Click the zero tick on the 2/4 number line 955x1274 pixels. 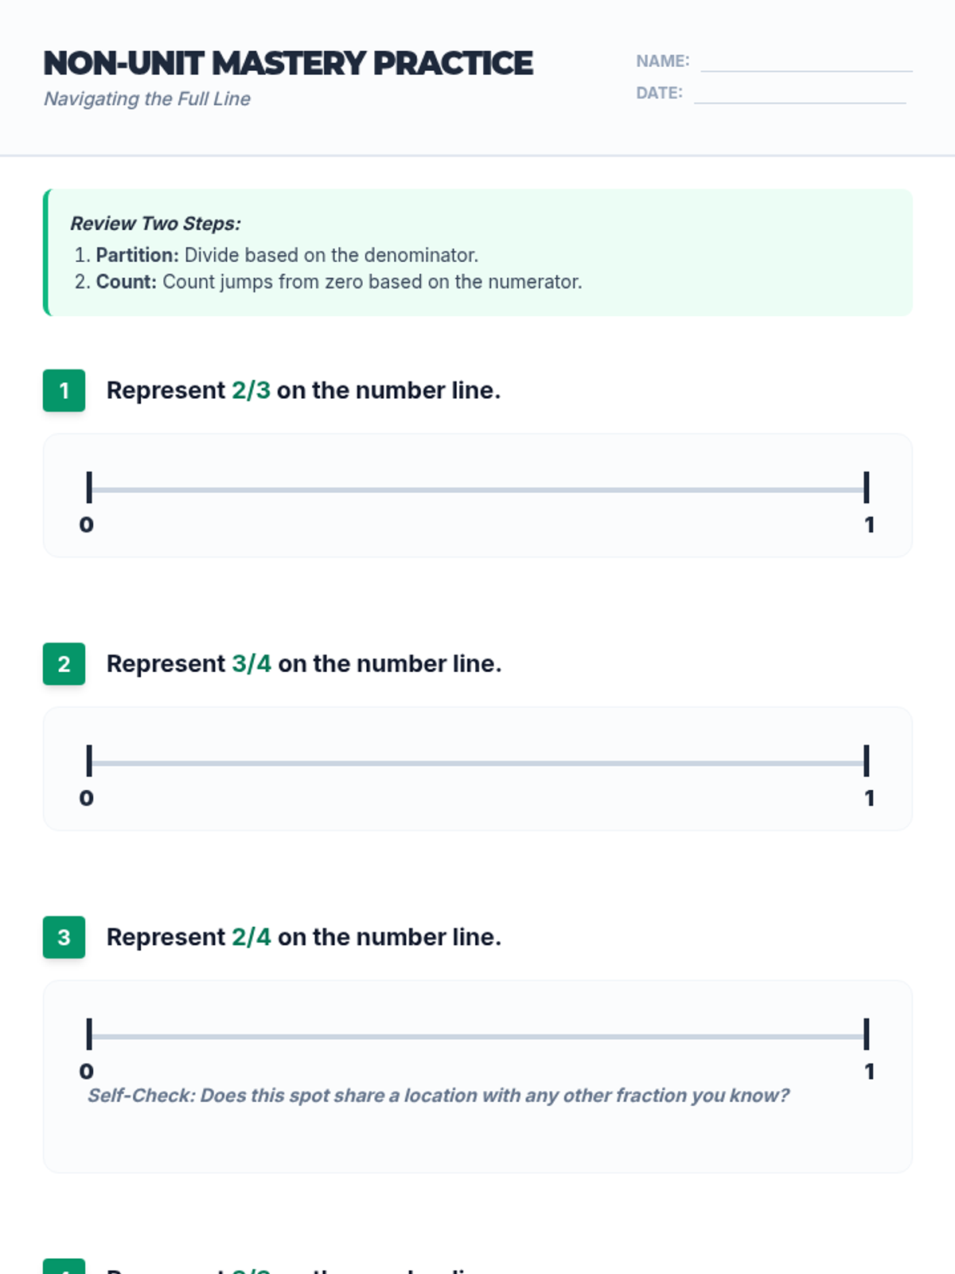(89, 1034)
